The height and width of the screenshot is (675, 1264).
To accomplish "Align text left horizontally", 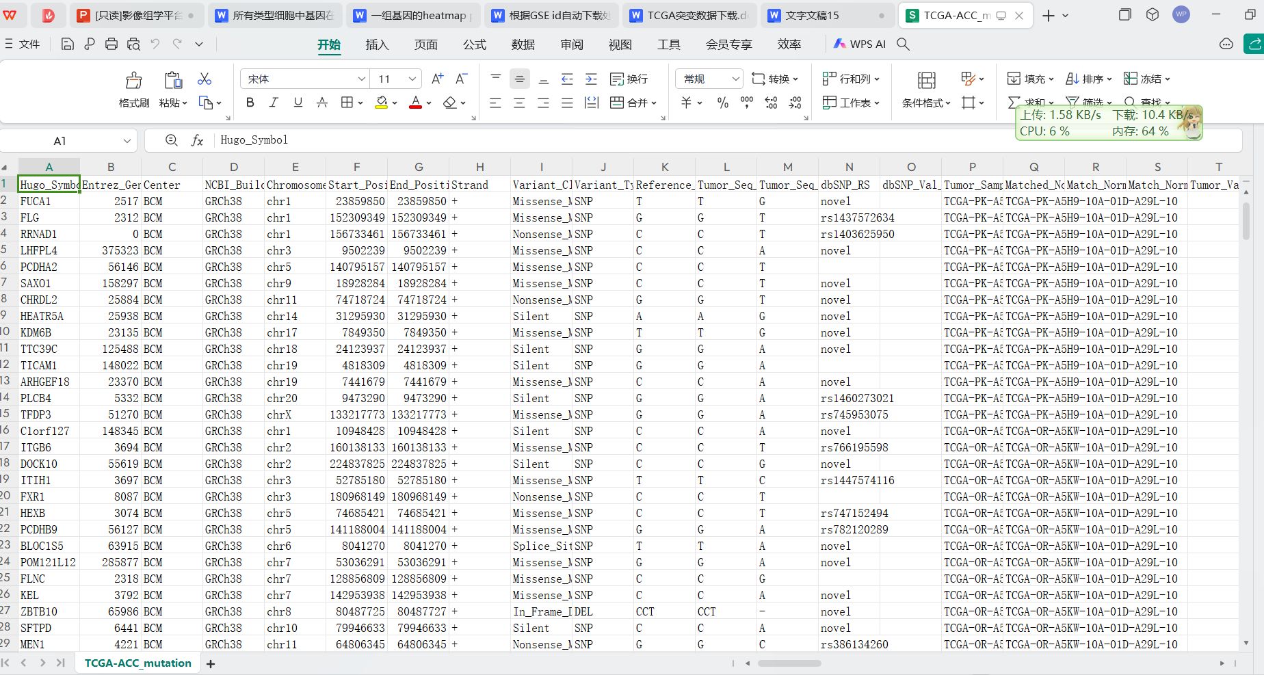I will click(496, 103).
